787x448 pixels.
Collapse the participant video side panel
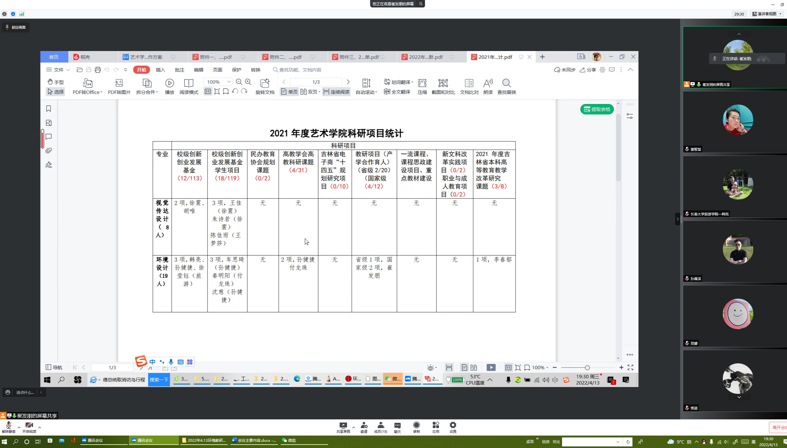coord(678,219)
